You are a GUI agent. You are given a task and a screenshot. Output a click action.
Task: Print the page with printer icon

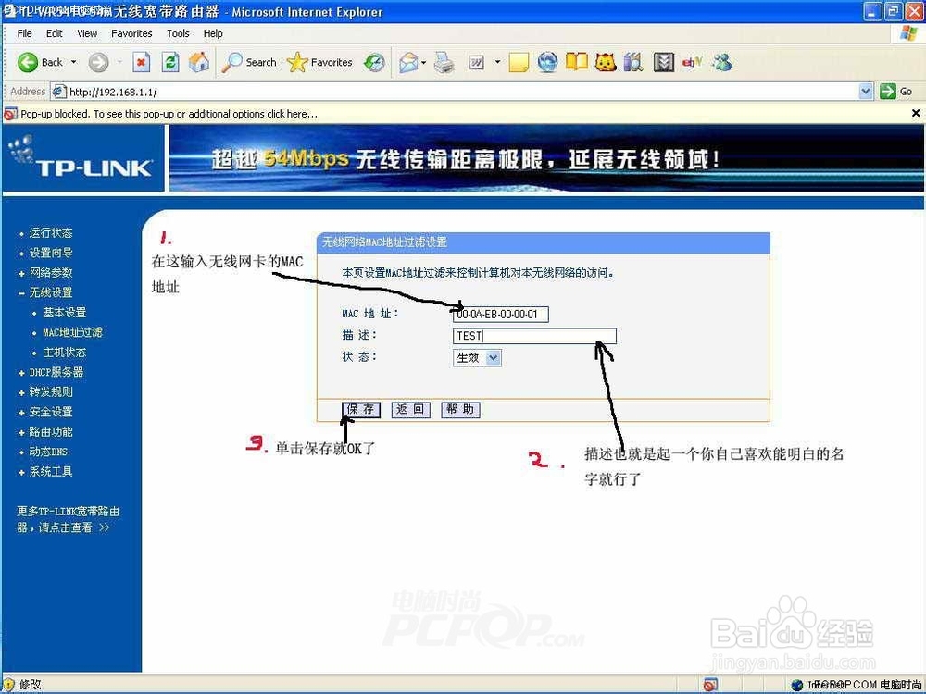tap(444, 62)
